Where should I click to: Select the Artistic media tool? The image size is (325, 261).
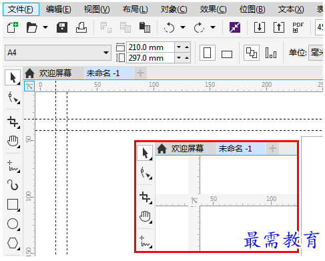(13, 185)
